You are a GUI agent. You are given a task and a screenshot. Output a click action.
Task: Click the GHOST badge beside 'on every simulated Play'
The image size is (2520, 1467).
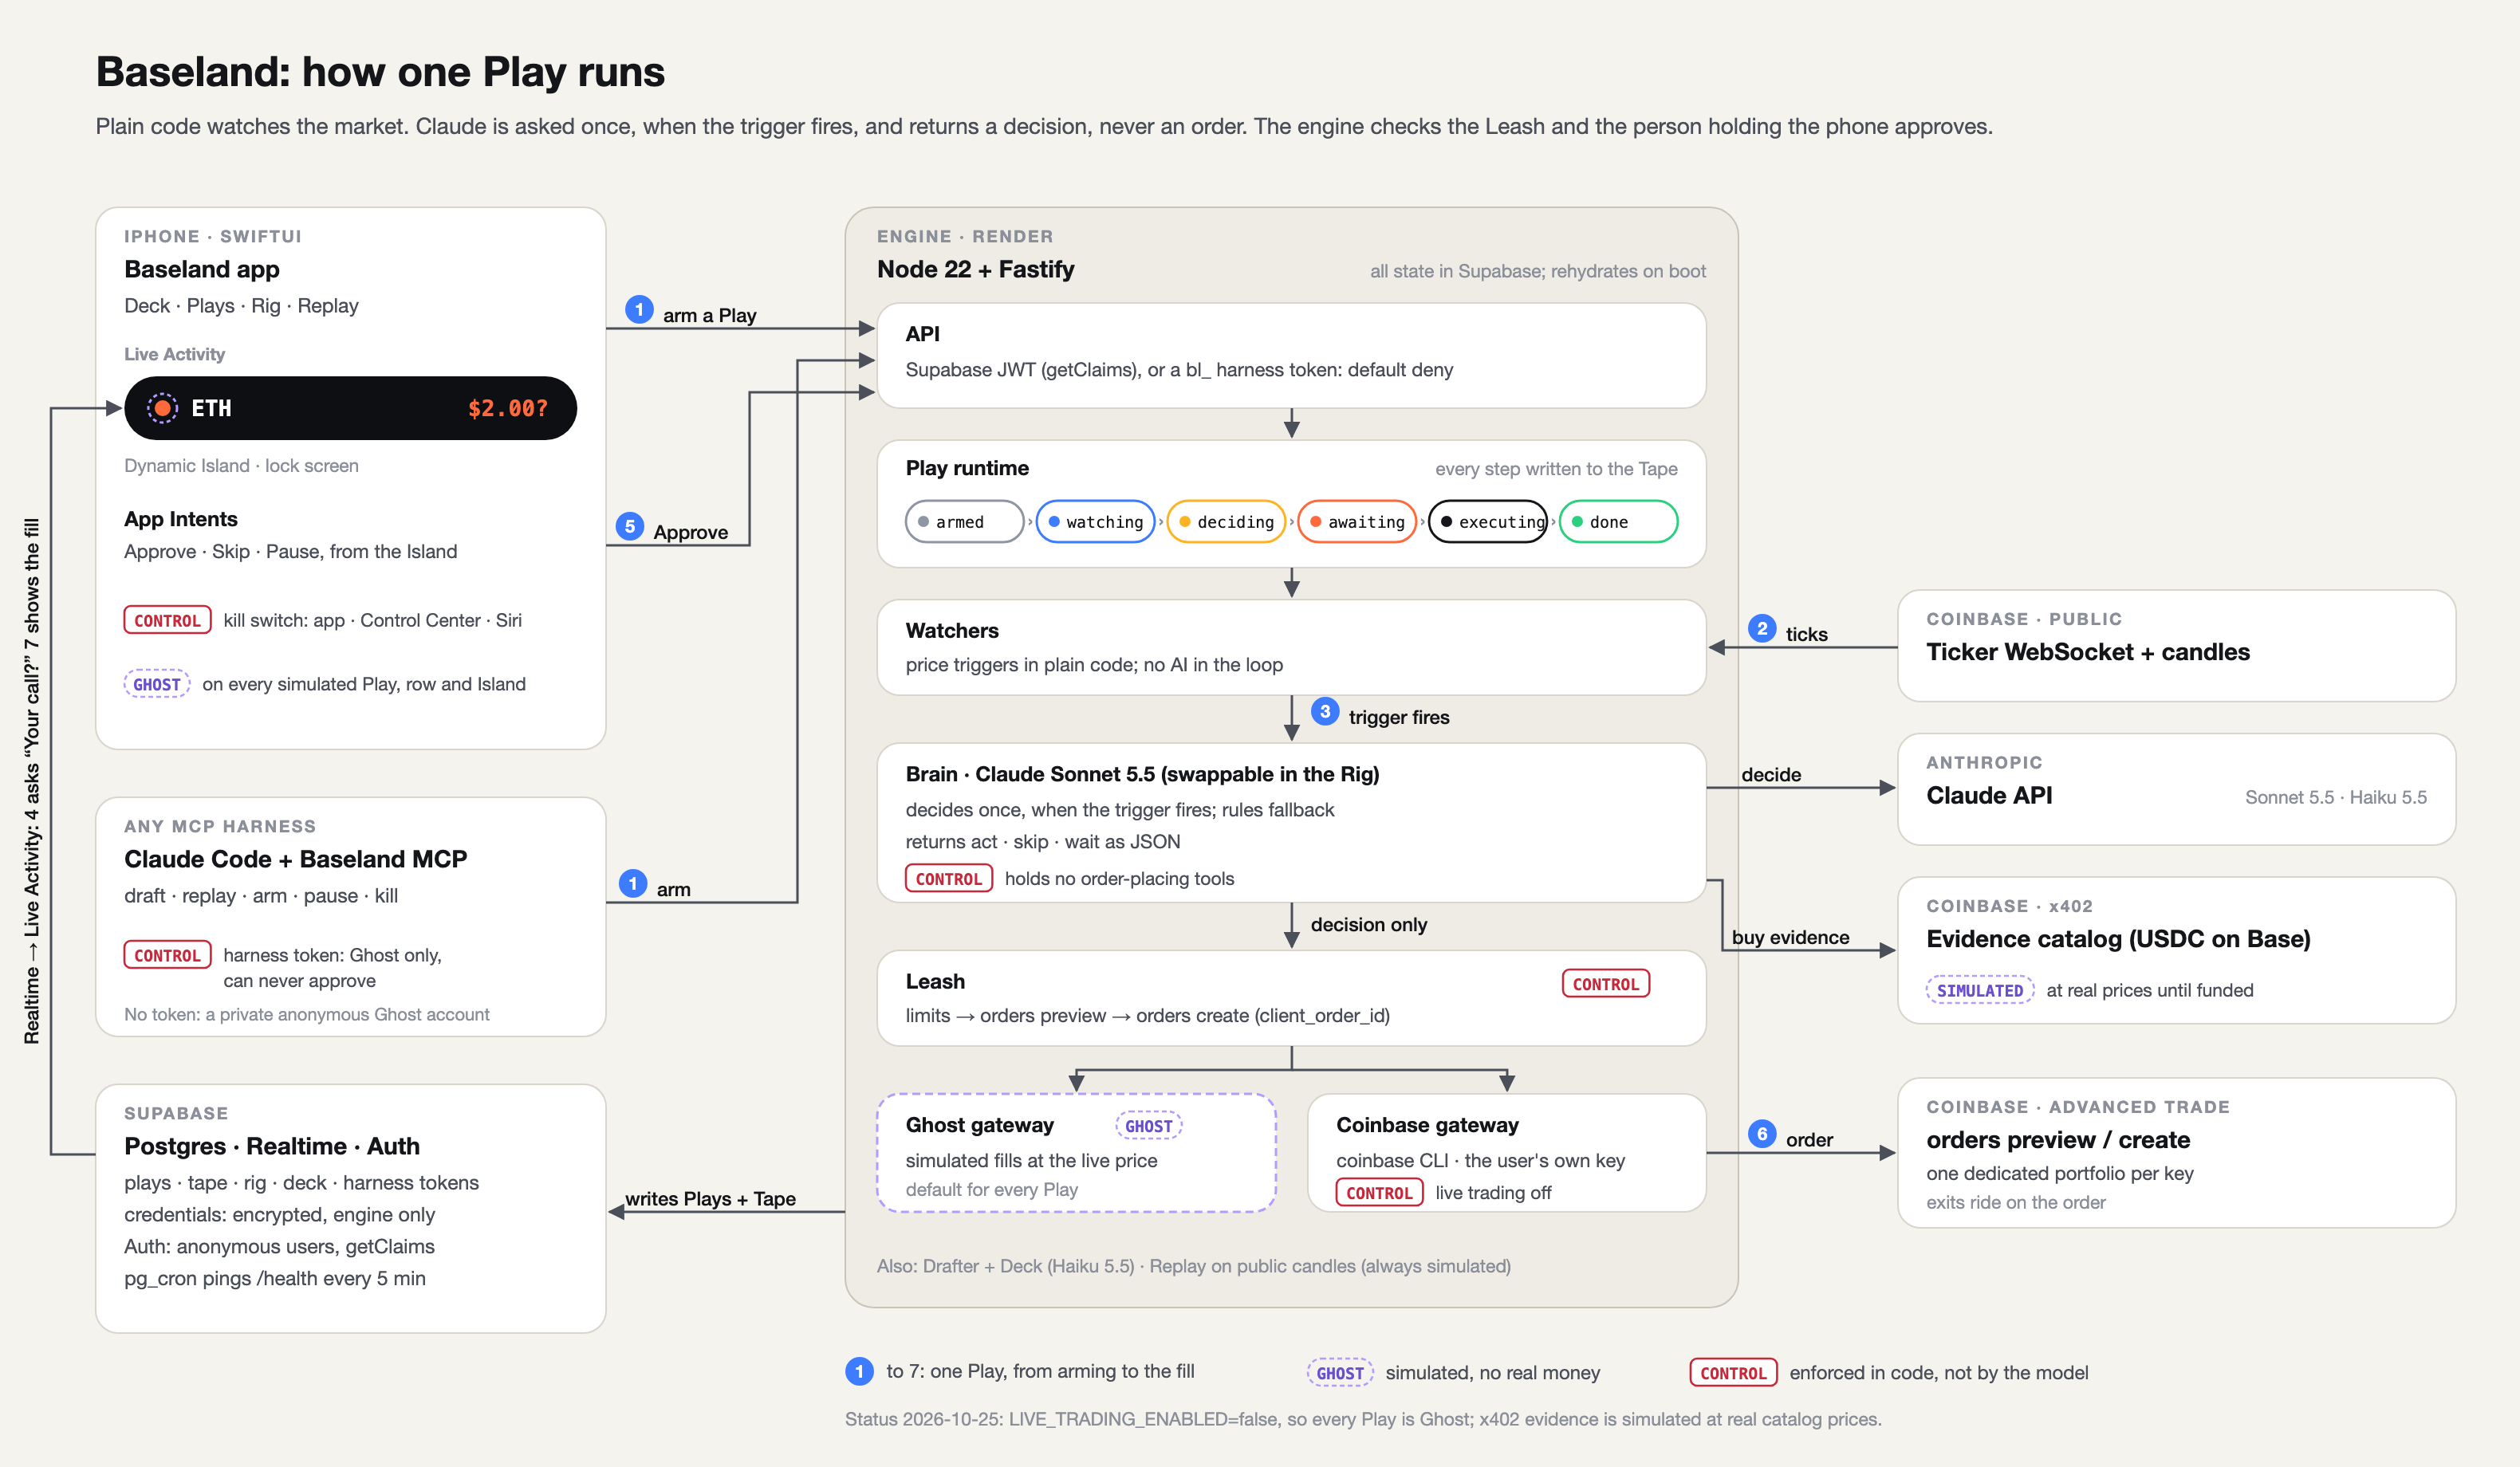click(157, 684)
